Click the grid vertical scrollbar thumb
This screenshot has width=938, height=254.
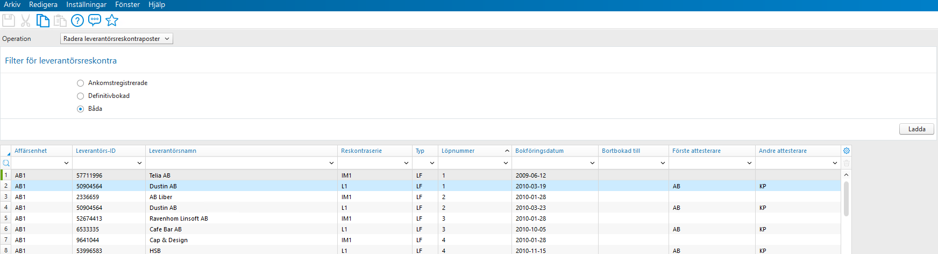(846, 199)
